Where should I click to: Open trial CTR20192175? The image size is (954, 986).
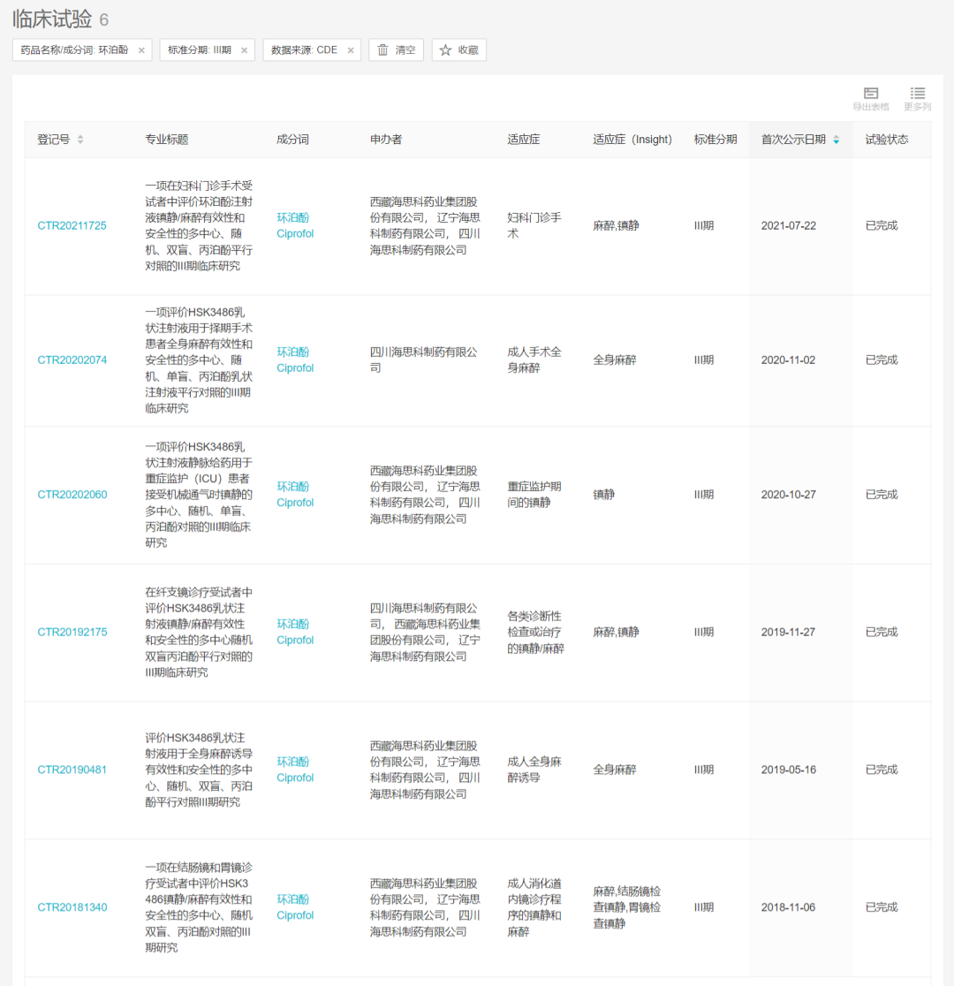72,632
